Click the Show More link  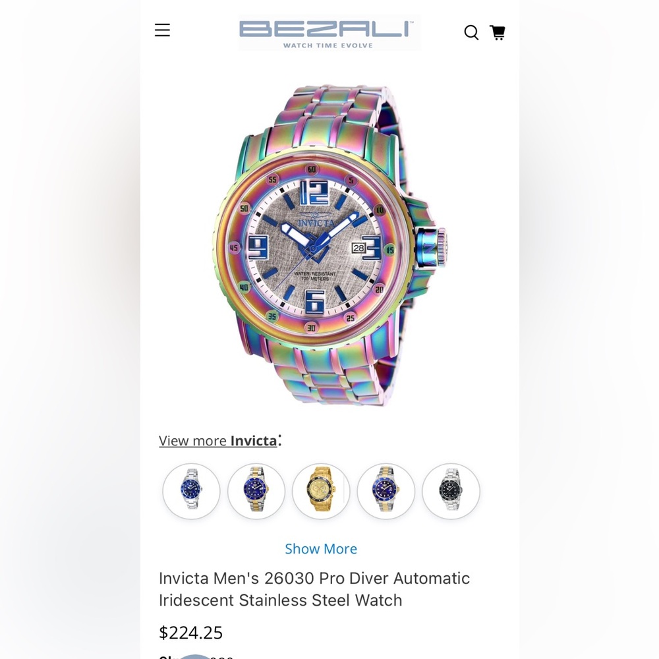pyautogui.click(x=321, y=548)
